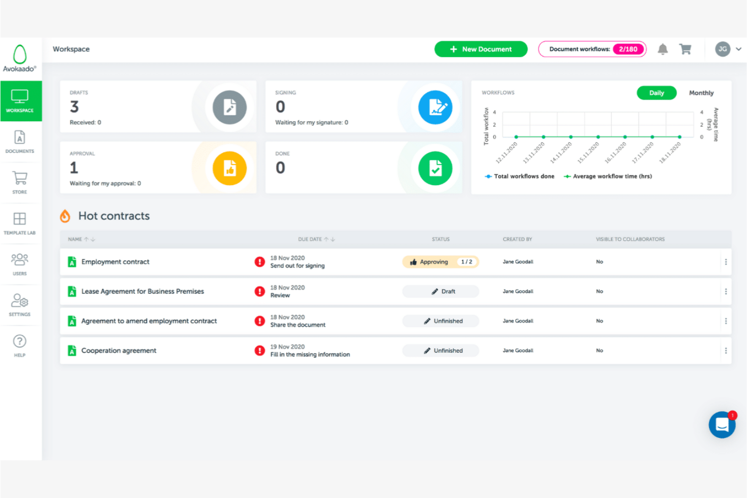Sort contracts by Due Date column

[x=316, y=239]
